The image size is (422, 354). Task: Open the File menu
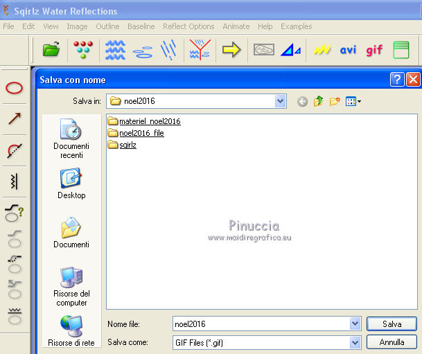pos(8,26)
